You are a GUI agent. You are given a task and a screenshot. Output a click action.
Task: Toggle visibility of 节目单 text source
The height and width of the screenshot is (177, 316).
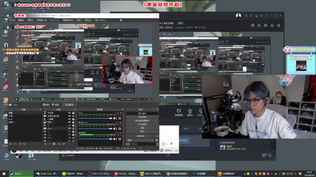click(x=70, y=113)
